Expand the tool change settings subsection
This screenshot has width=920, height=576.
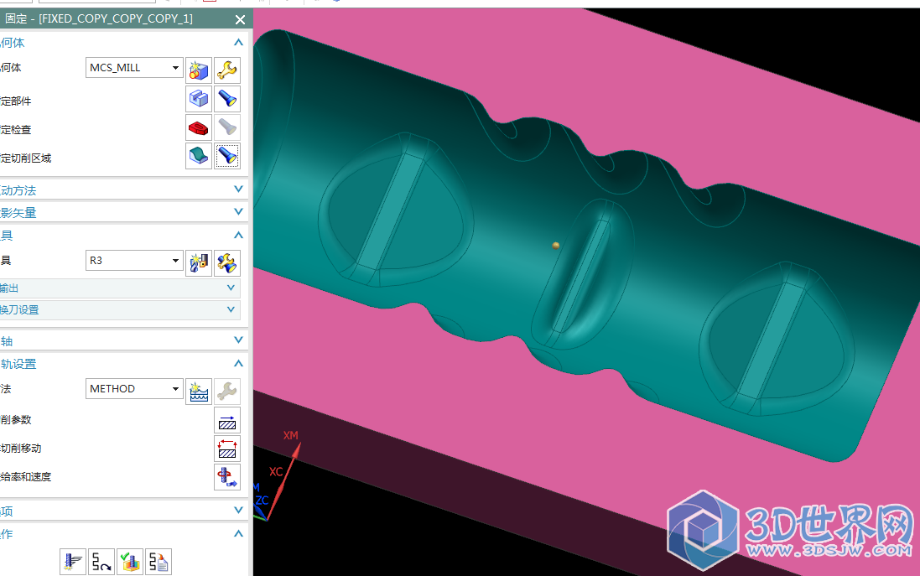[x=231, y=309]
